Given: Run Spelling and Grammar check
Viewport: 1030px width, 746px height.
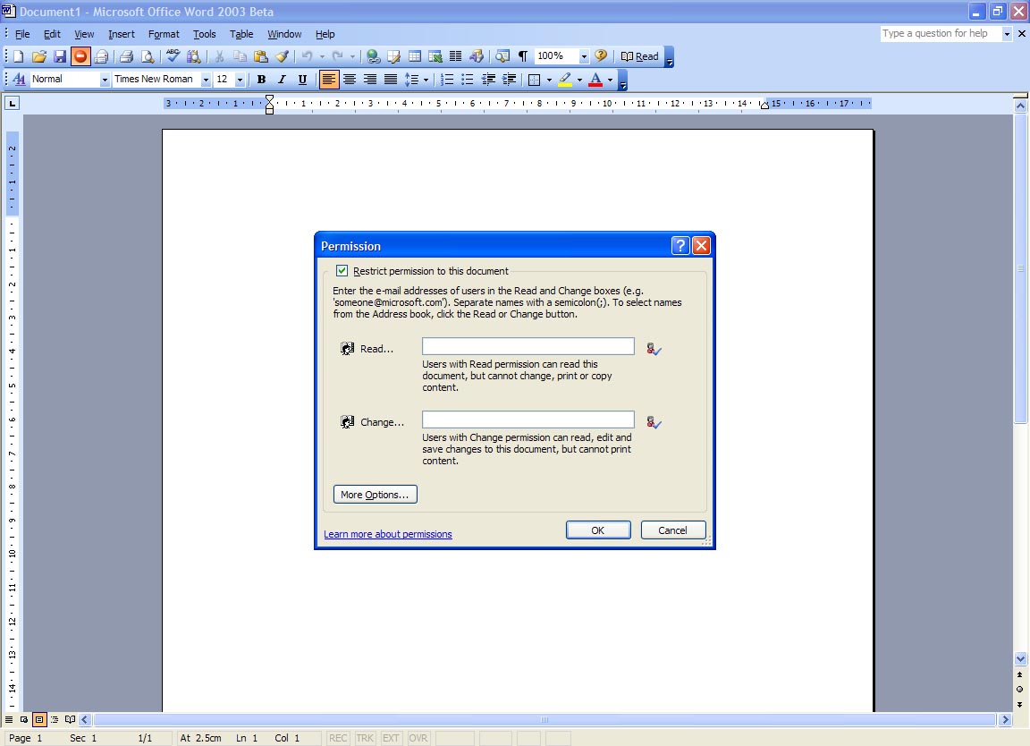Looking at the screenshot, I should point(173,56).
